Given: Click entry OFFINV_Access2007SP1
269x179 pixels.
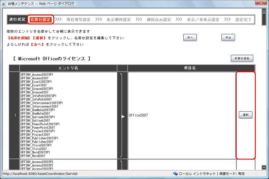Looking at the screenshot, I should point(37,75).
